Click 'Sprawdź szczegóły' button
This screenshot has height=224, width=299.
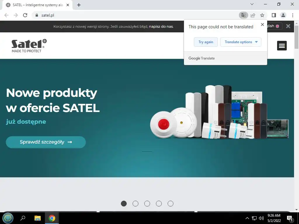[x=46, y=142]
